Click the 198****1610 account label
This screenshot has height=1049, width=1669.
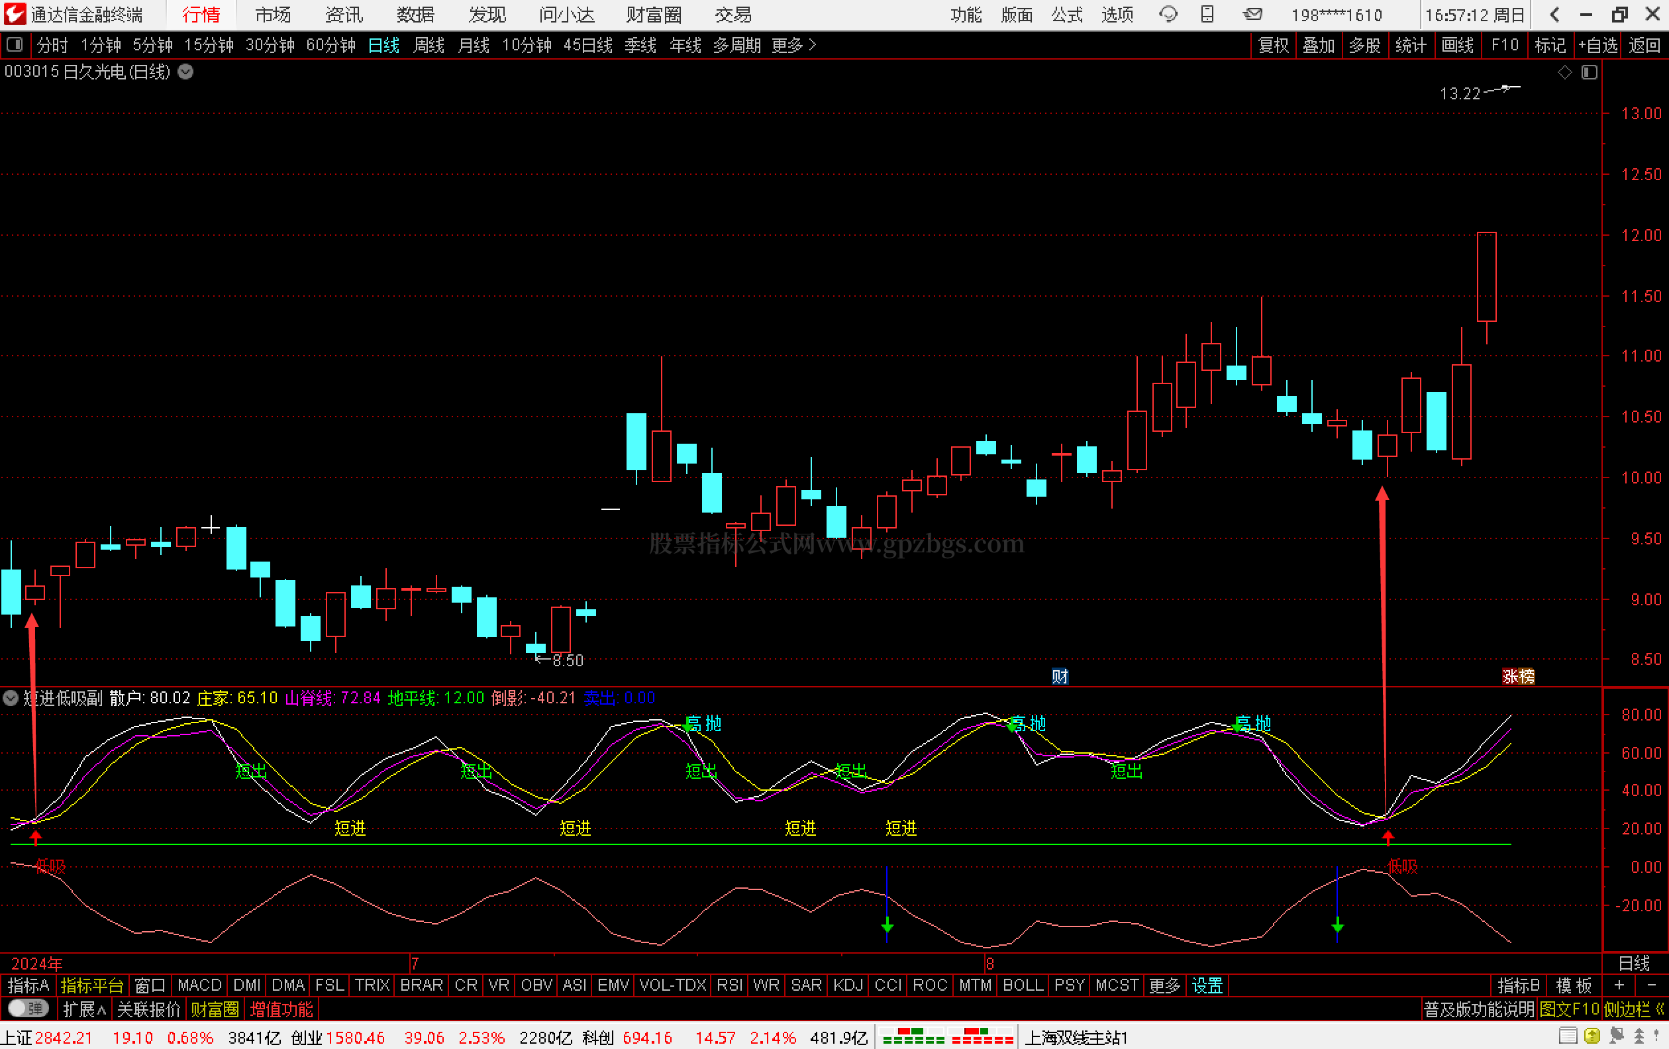(x=1337, y=15)
